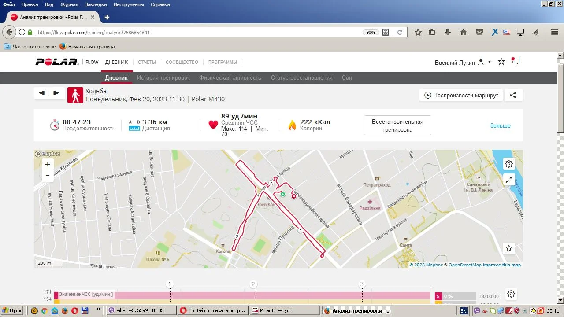Click the tile grid icon in address bar
This screenshot has width=564, height=317.
(386, 32)
